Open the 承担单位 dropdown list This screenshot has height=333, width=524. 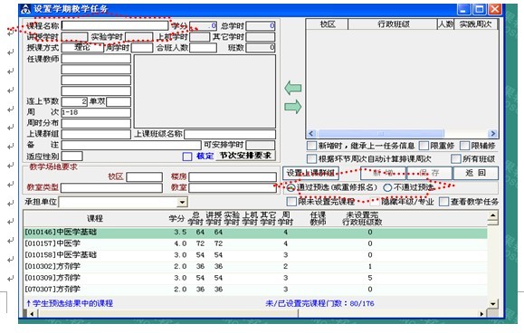click(x=182, y=202)
